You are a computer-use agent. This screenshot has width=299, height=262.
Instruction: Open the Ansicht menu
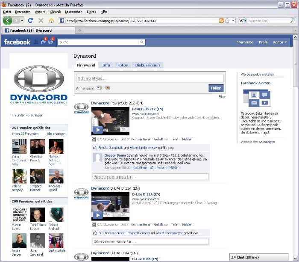pos(40,12)
